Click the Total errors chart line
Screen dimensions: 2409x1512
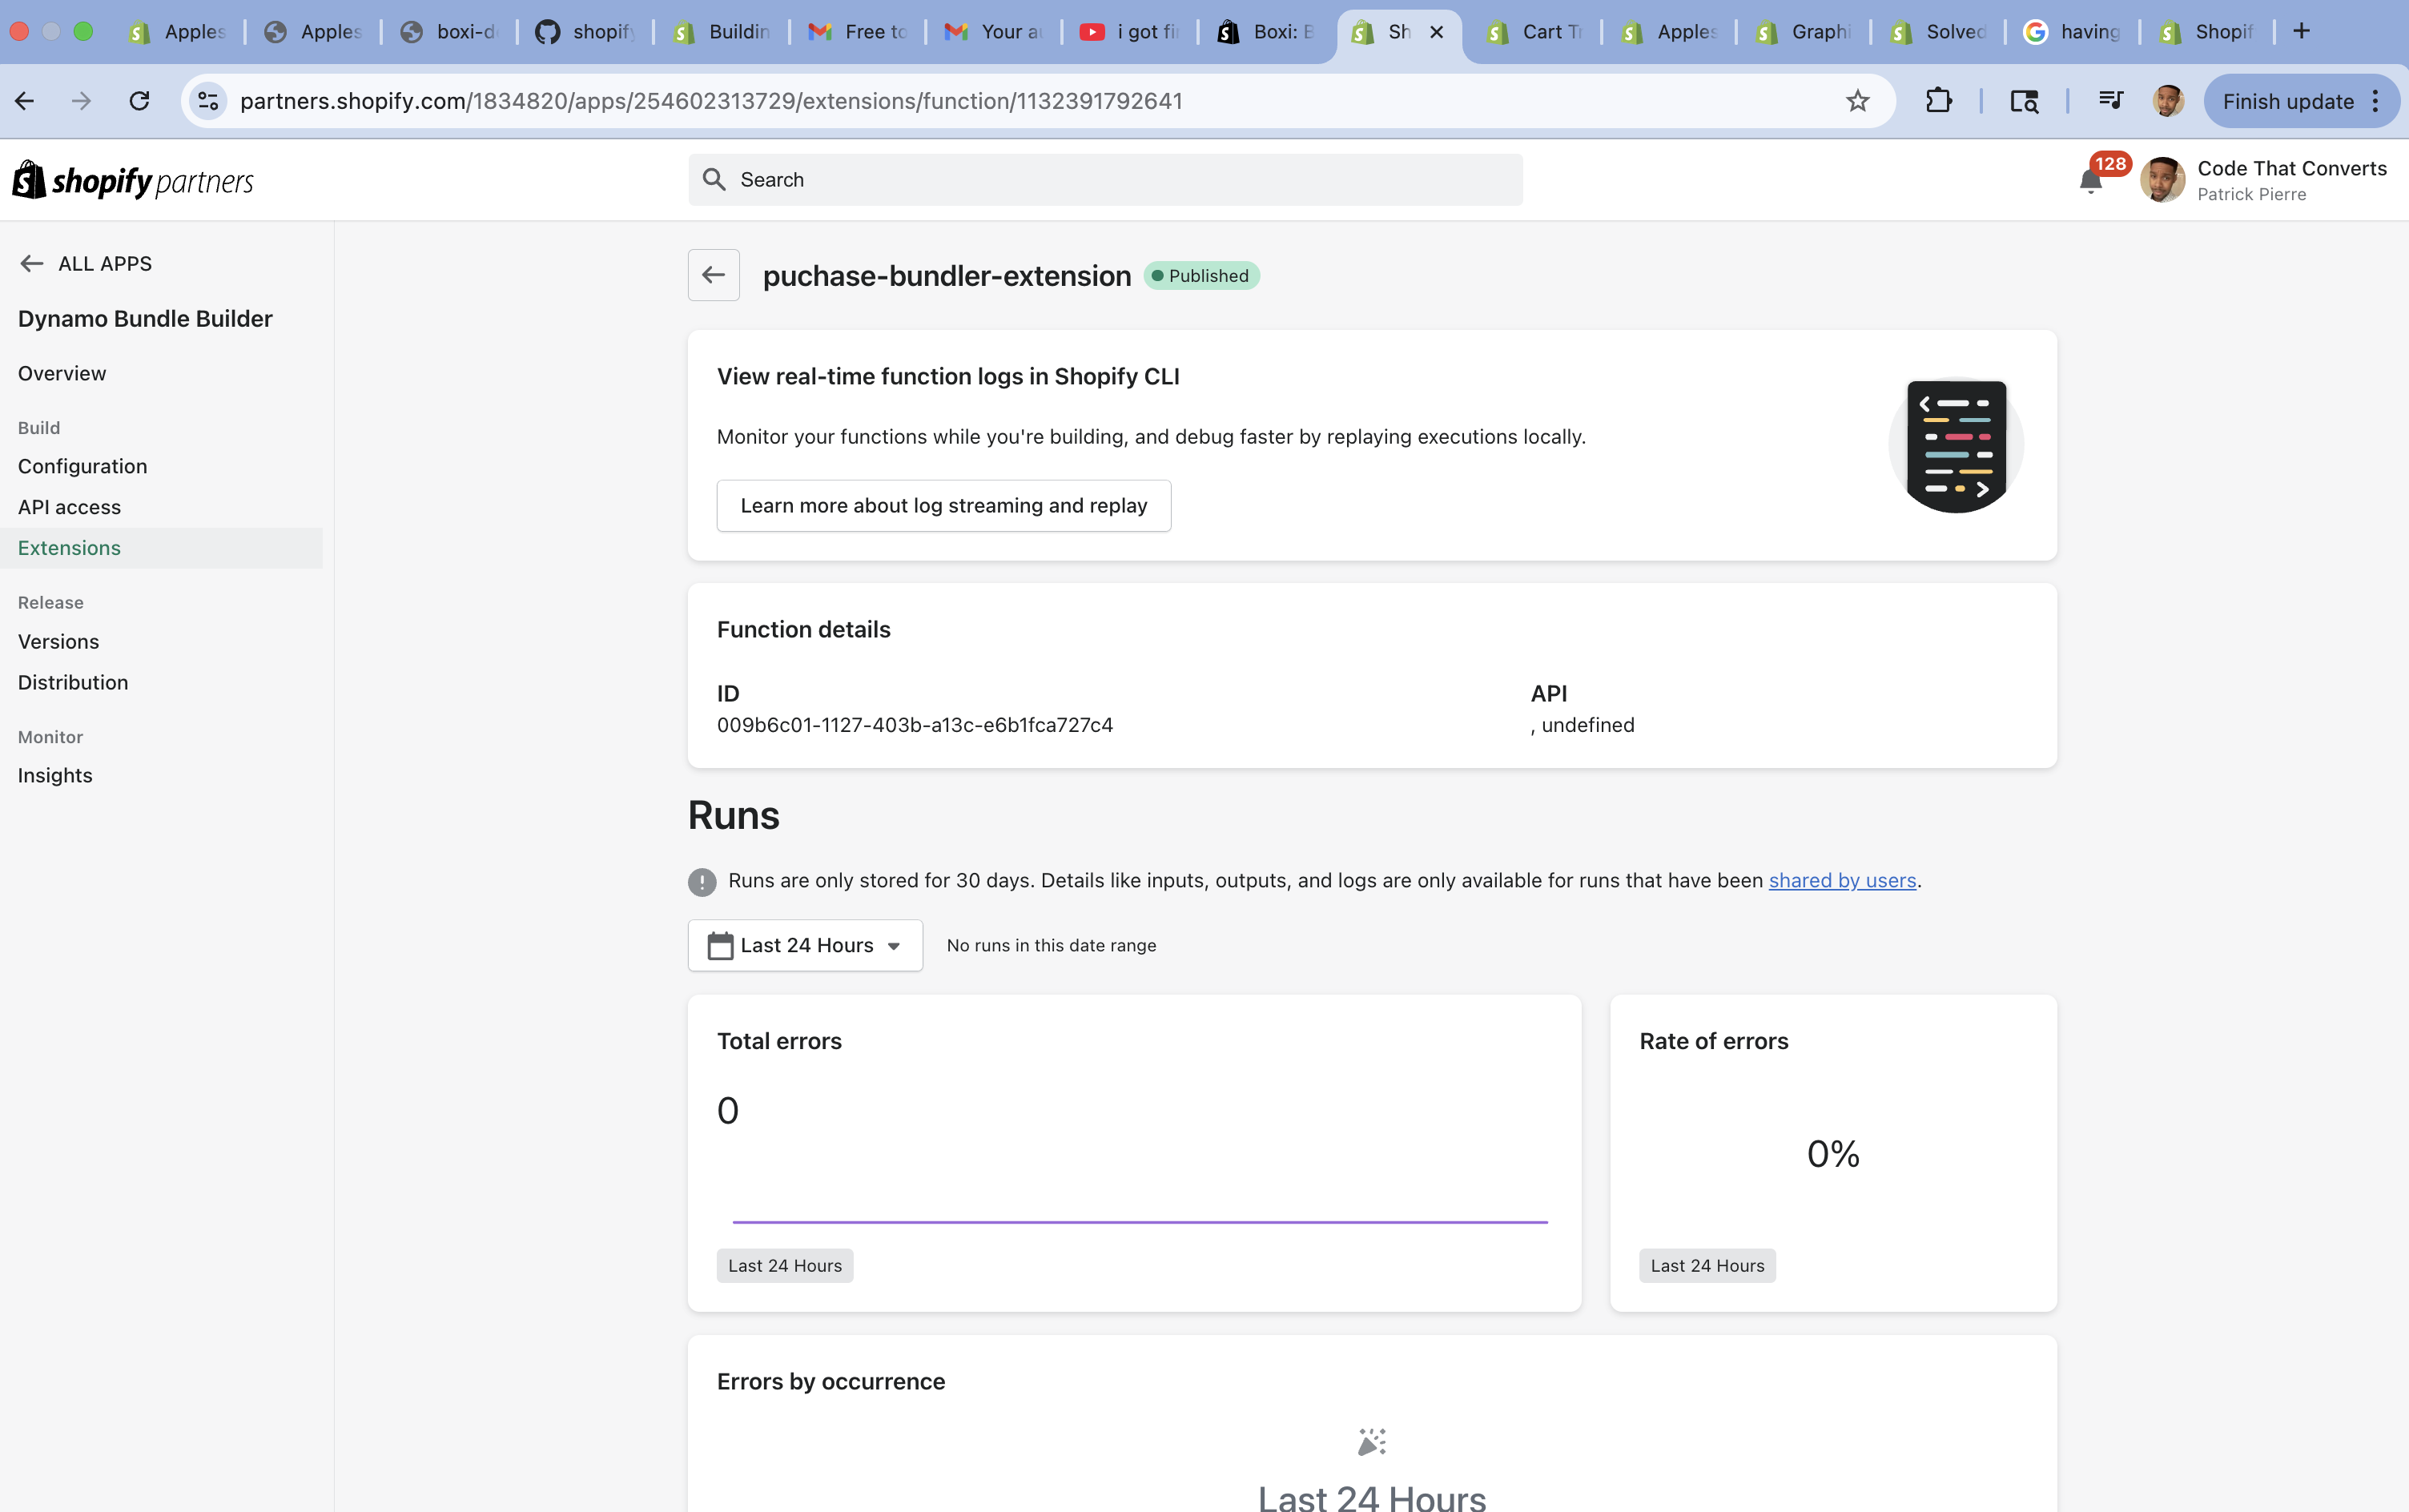click(x=1140, y=1221)
